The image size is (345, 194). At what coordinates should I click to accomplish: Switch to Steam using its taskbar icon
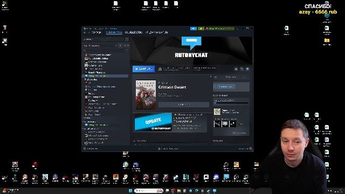tap(209, 191)
